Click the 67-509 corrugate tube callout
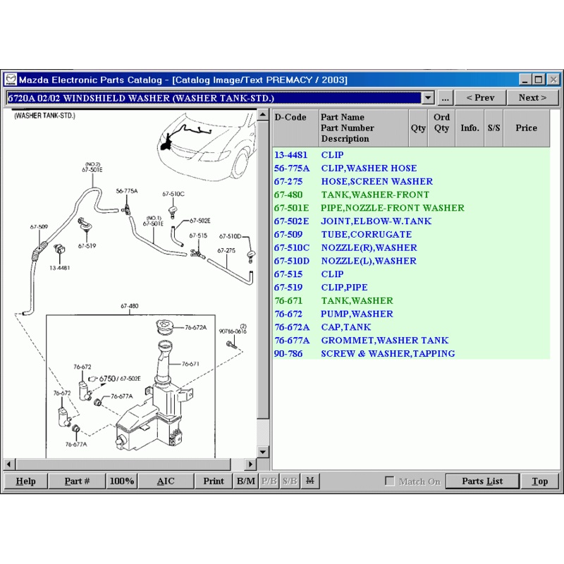The width and height of the screenshot is (564, 564). pos(39,227)
